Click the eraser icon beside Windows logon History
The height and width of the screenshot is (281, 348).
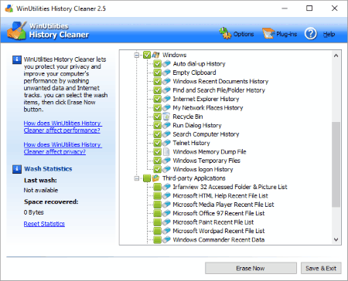tap(166, 169)
